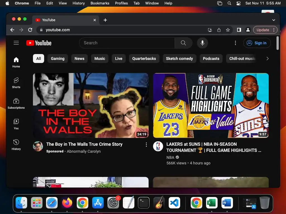Open the YouTube hamburger guide menu

click(16, 43)
